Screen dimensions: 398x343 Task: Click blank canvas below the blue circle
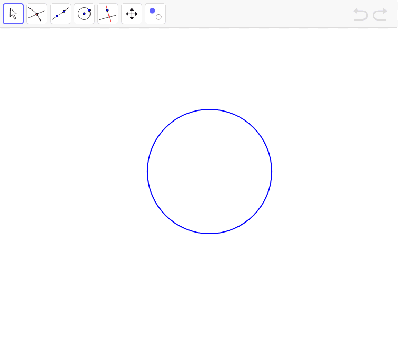210,289
